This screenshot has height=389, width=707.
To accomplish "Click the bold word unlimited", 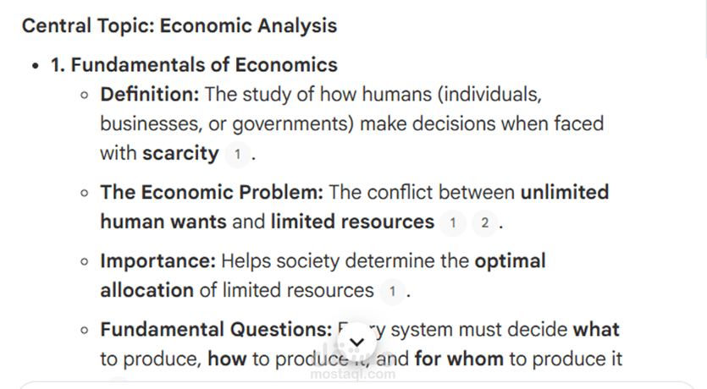I will (x=565, y=192).
